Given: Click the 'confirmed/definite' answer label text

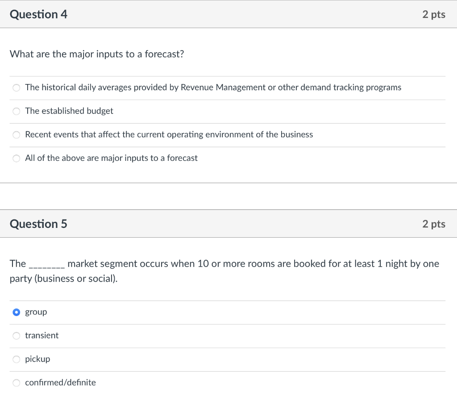Looking at the screenshot, I should pos(60,383).
